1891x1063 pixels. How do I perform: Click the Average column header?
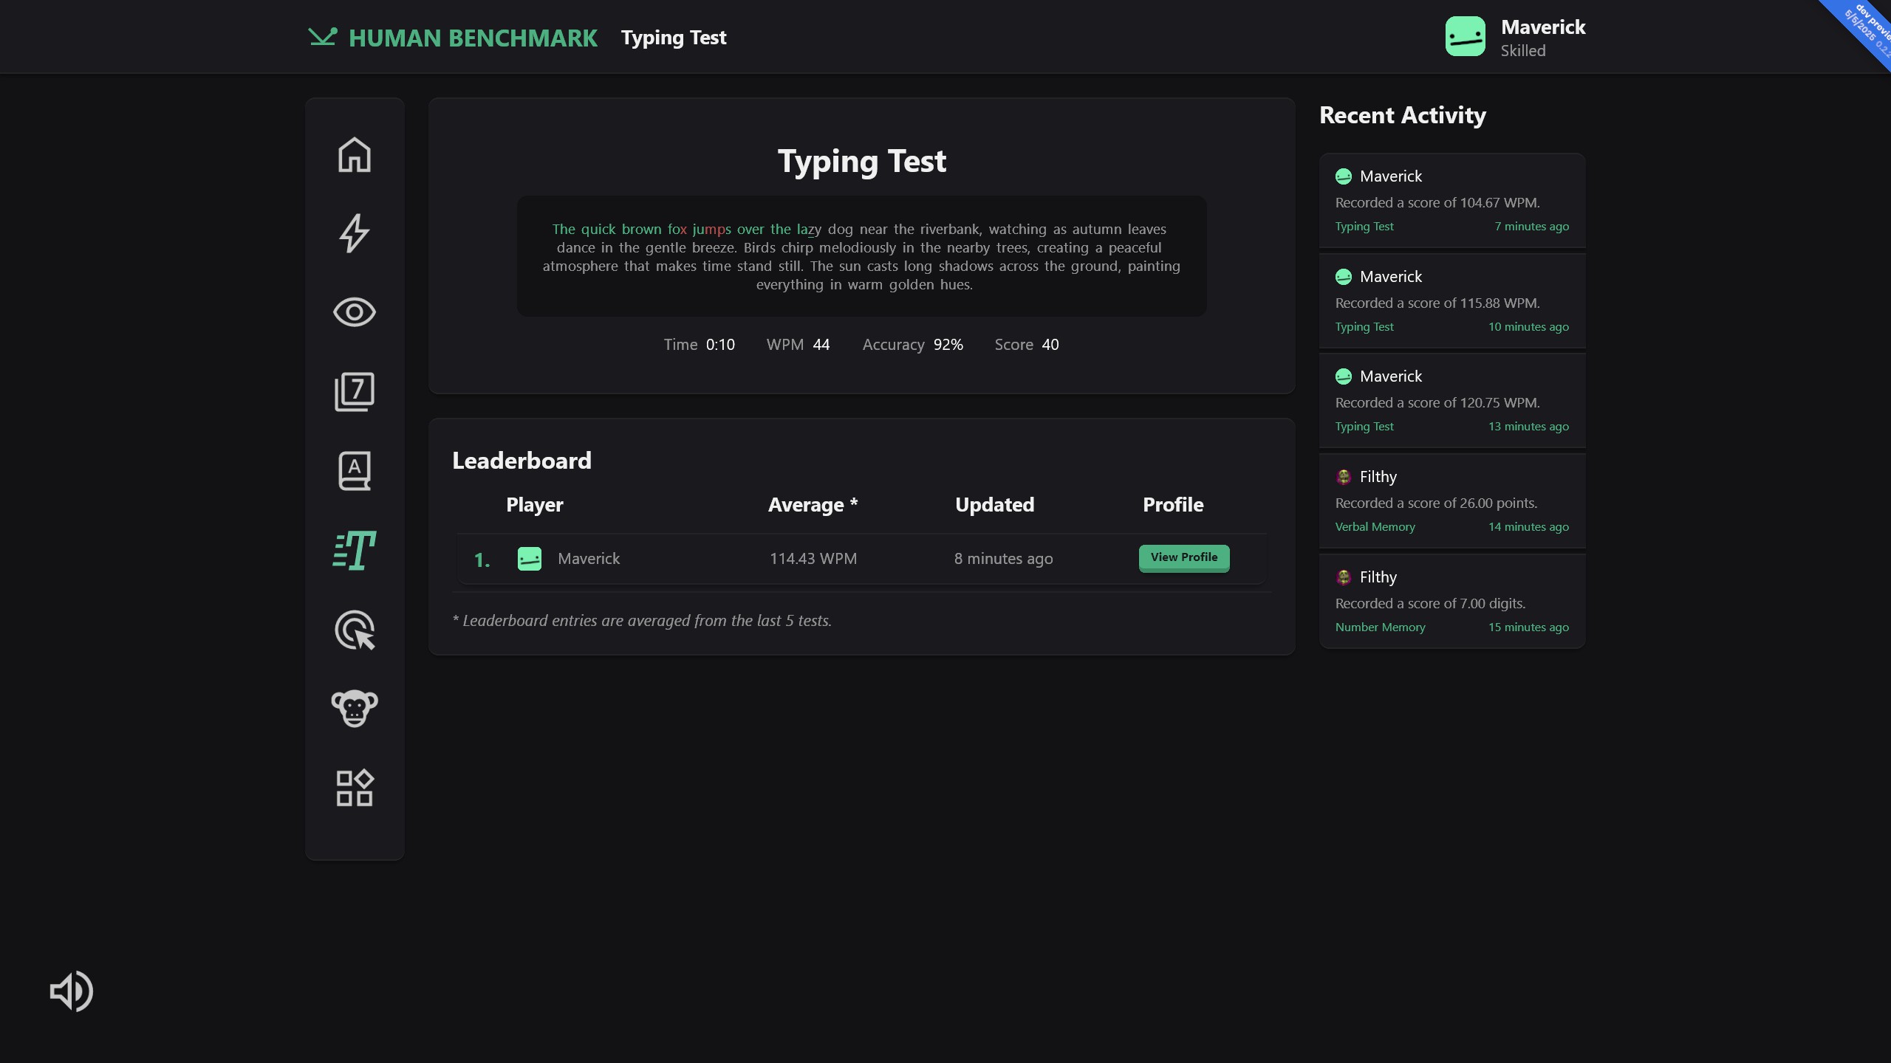(813, 505)
